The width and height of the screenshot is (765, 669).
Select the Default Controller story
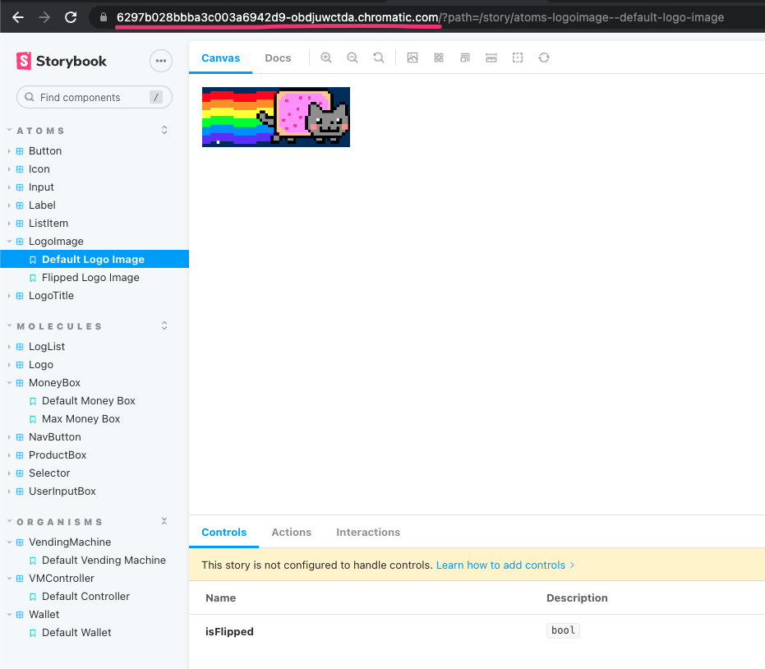click(85, 597)
